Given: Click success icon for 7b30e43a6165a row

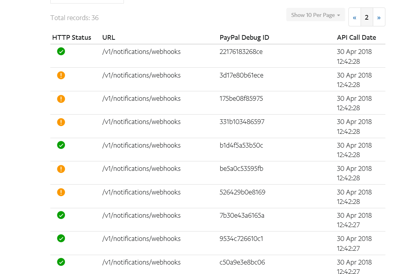Looking at the screenshot, I should 61,215.
